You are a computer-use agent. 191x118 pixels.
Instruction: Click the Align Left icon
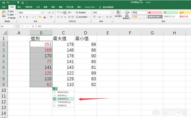click(x=58, y=17)
